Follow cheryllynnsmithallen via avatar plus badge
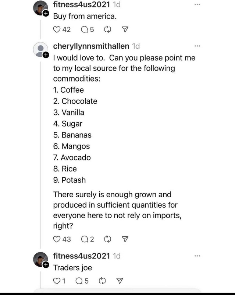235x295 pixels. click(46, 55)
